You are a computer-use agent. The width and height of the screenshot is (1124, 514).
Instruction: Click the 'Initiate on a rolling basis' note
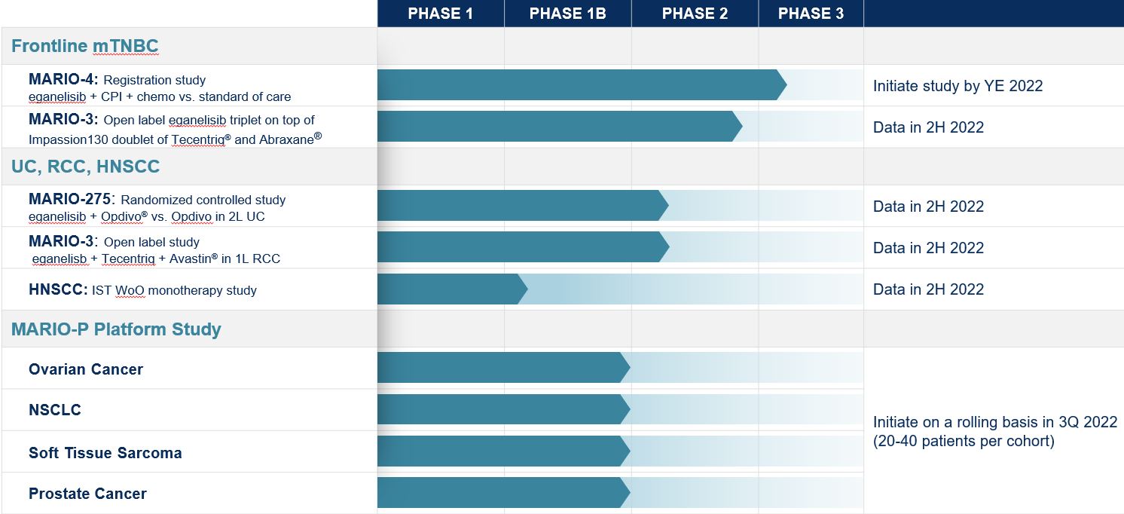click(x=994, y=431)
